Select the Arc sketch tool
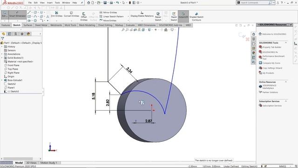298x168 pixels. (x=35, y=17)
